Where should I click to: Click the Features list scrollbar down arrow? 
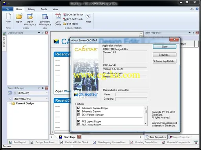coord(145,124)
